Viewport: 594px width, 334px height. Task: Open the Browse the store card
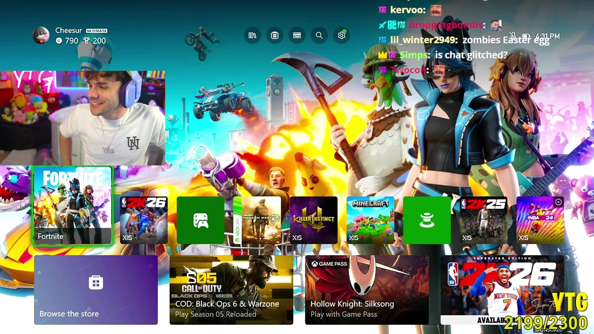coord(96,289)
